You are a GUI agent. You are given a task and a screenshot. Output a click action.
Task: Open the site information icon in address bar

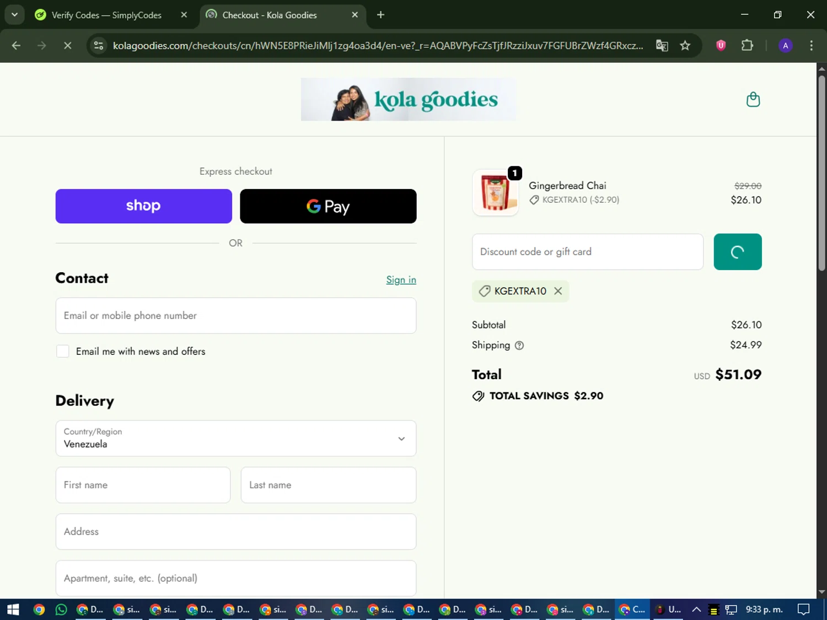click(99, 46)
